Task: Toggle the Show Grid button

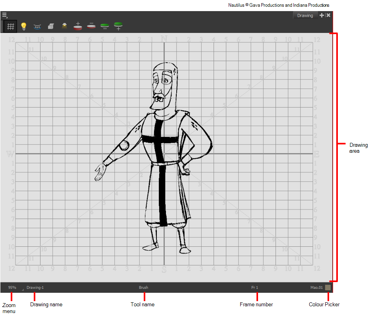Action: (10, 26)
